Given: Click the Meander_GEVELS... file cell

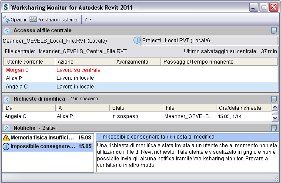Looking at the screenshot, I should [x=188, y=116].
